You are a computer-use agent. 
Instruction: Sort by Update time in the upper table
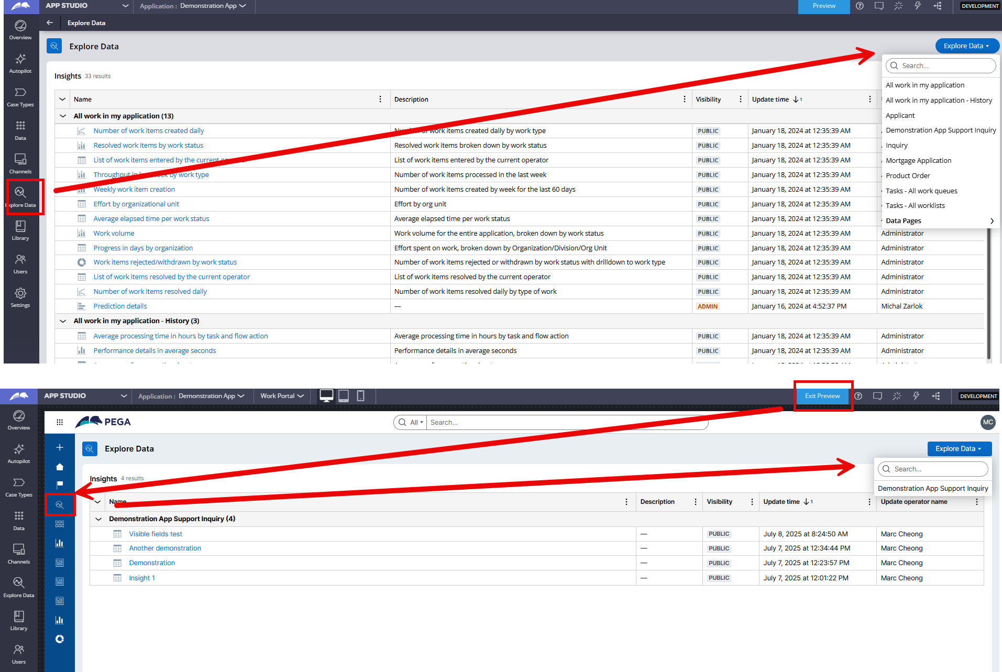(777, 100)
